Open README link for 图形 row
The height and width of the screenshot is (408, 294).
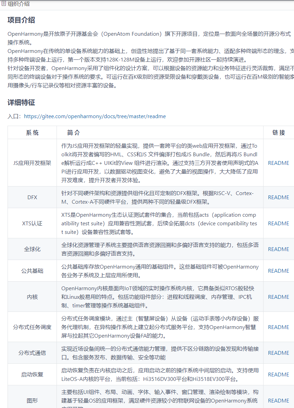pos(279,400)
